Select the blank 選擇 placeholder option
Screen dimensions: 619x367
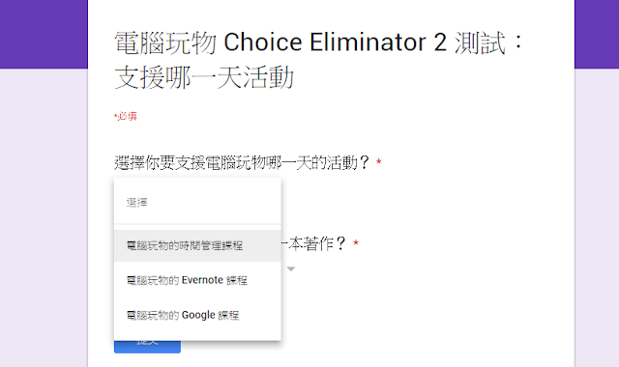(x=197, y=202)
